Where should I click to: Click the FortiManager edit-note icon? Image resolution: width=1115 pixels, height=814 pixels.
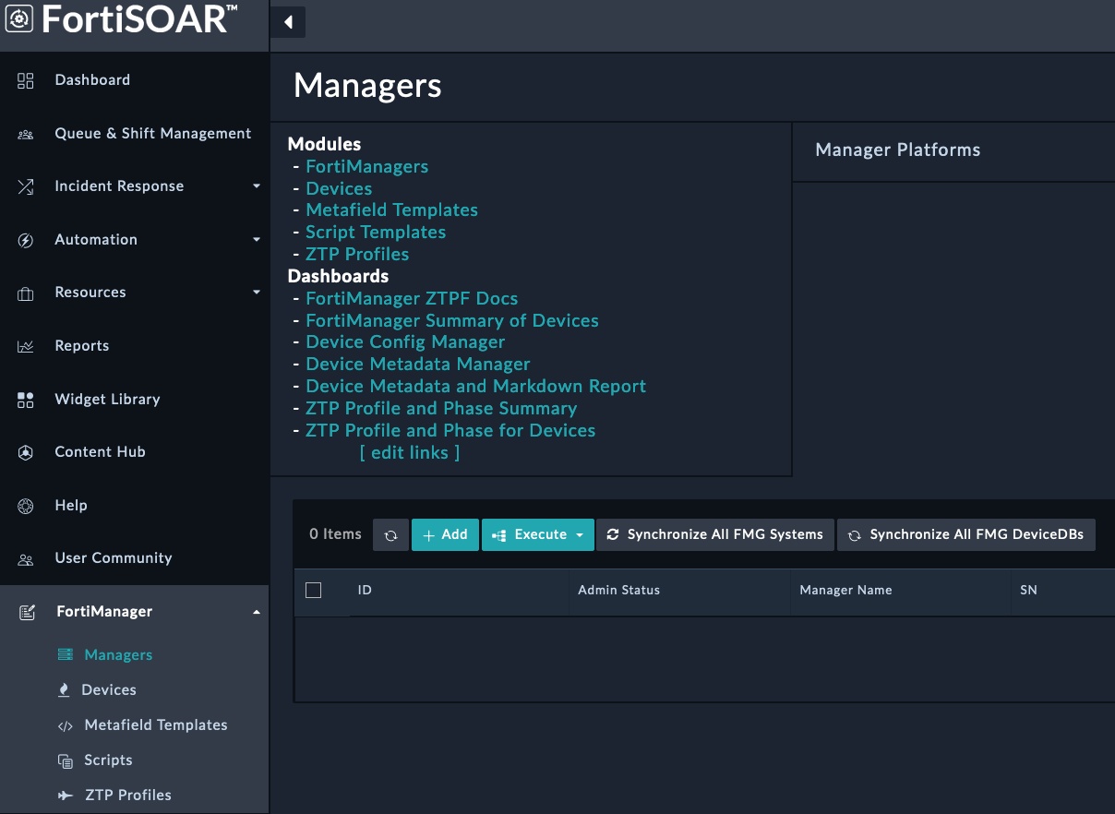pos(28,612)
